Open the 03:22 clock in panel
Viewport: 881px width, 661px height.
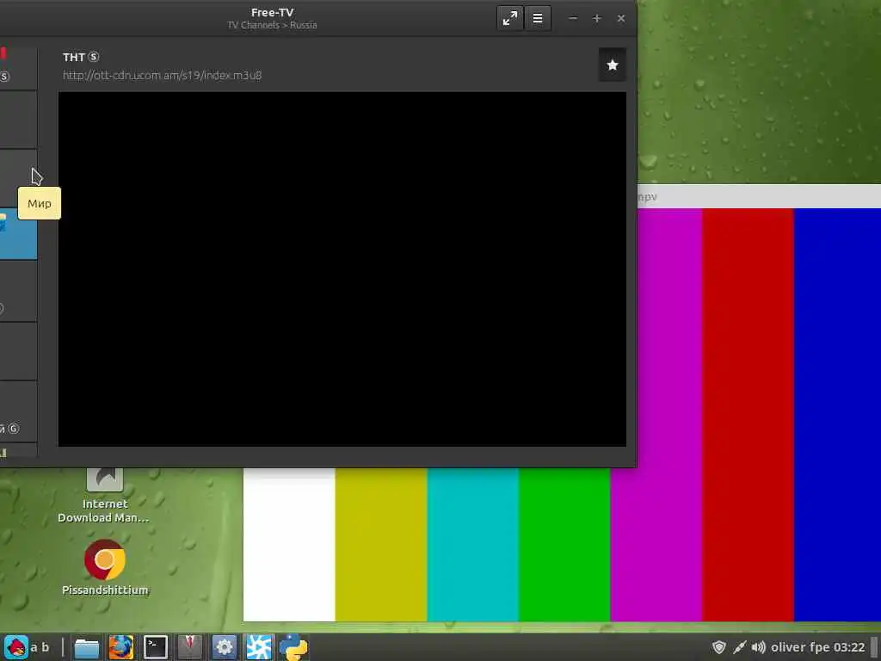click(x=849, y=647)
